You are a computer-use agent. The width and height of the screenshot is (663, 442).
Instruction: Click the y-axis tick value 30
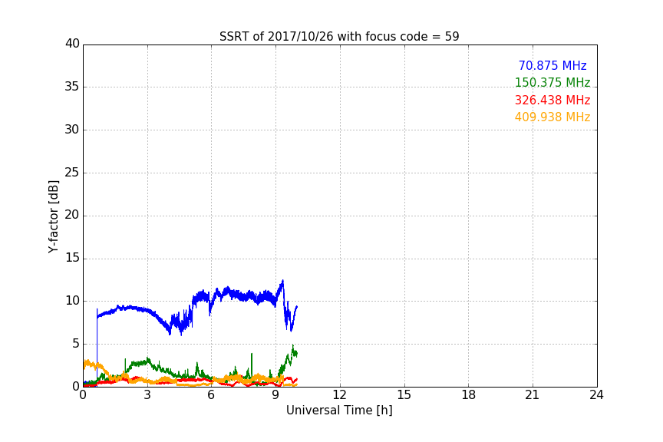(72, 130)
